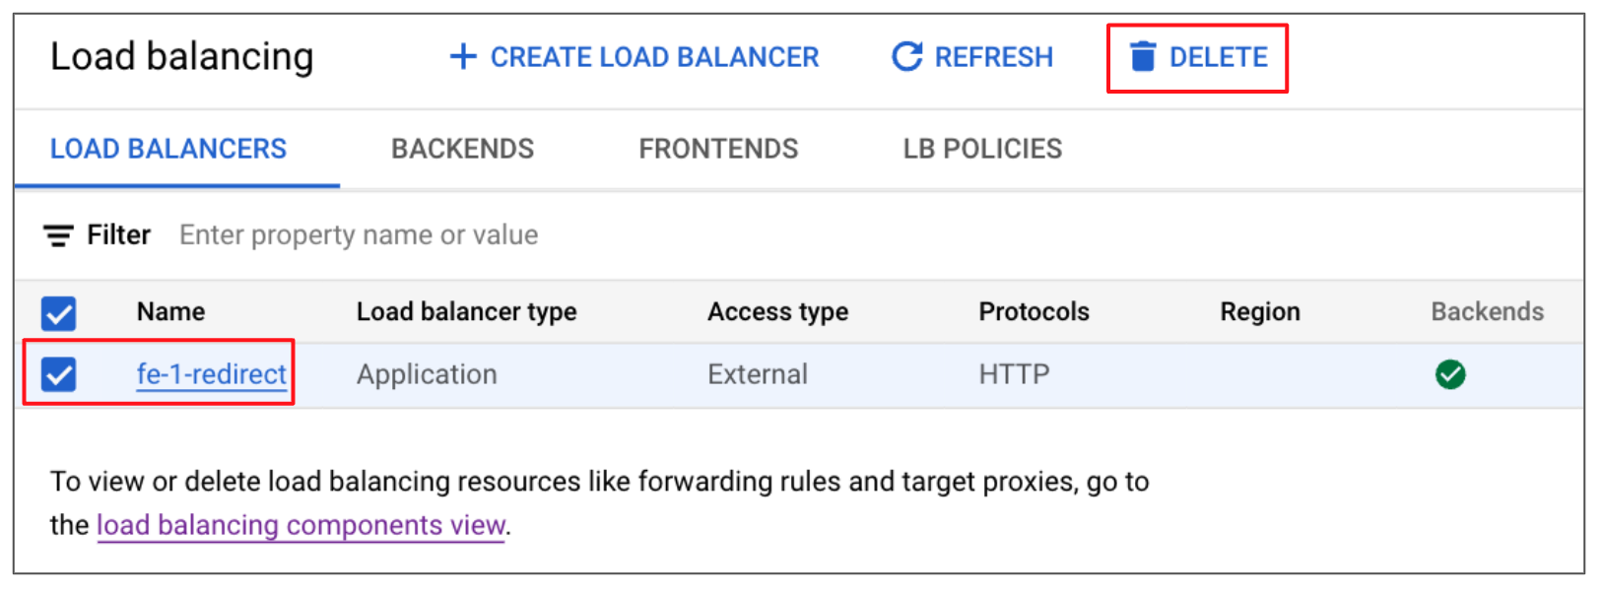
Task: Click the filter lines icon
Action: point(58,235)
